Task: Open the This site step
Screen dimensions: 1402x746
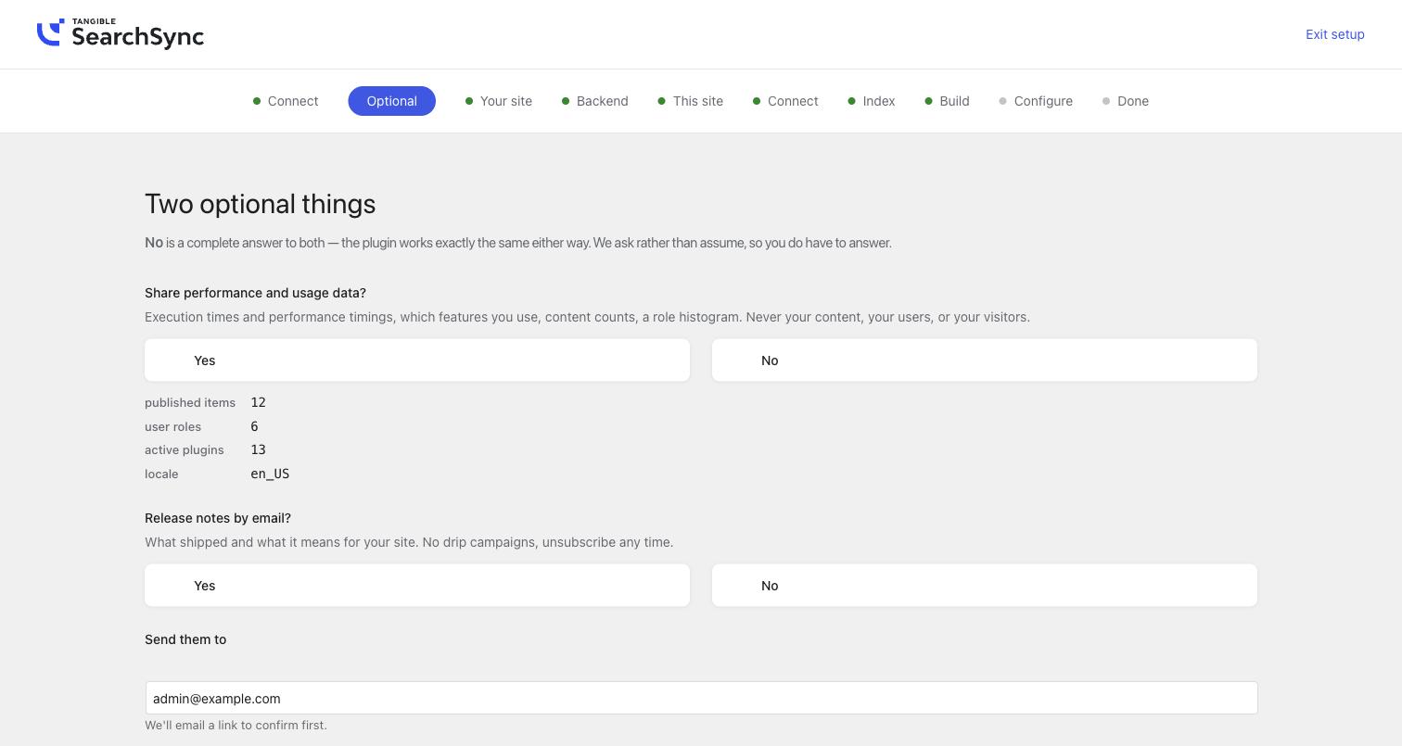Action: point(691,101)
